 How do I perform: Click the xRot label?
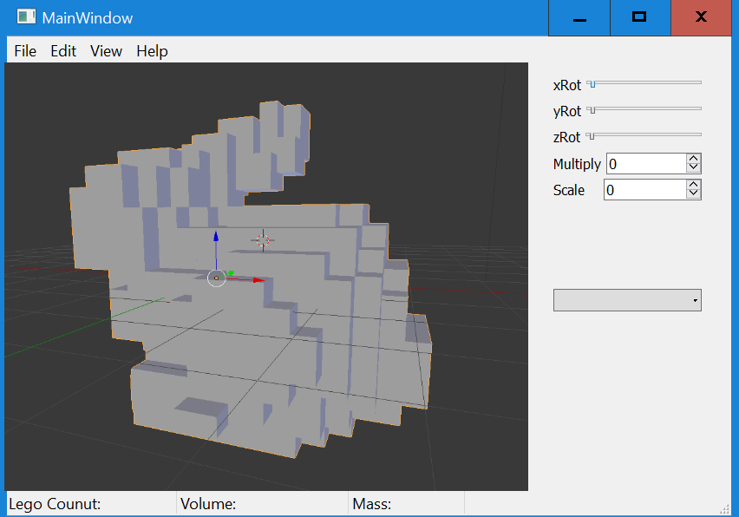tap(567, 85)
